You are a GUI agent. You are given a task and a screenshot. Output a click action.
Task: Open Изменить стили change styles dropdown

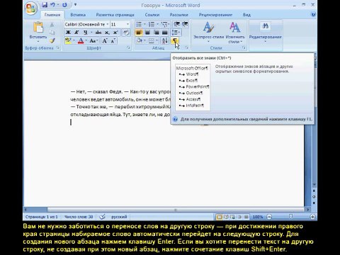click(235, 33)
